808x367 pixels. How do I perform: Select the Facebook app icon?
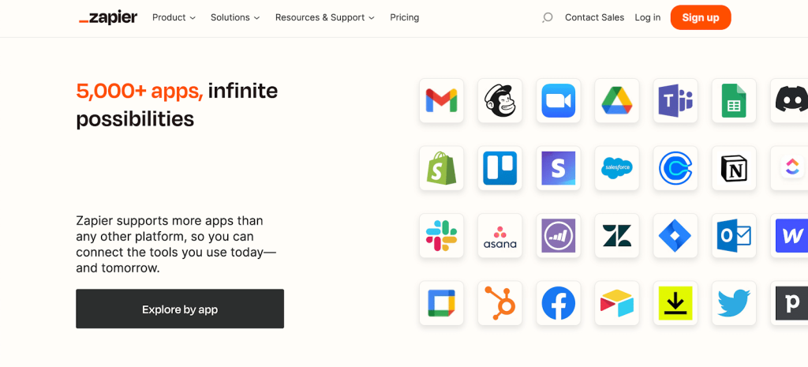(x=558, y=303)
